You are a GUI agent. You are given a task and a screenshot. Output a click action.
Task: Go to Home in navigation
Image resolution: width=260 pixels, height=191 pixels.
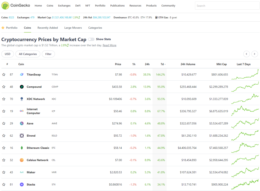38,6
